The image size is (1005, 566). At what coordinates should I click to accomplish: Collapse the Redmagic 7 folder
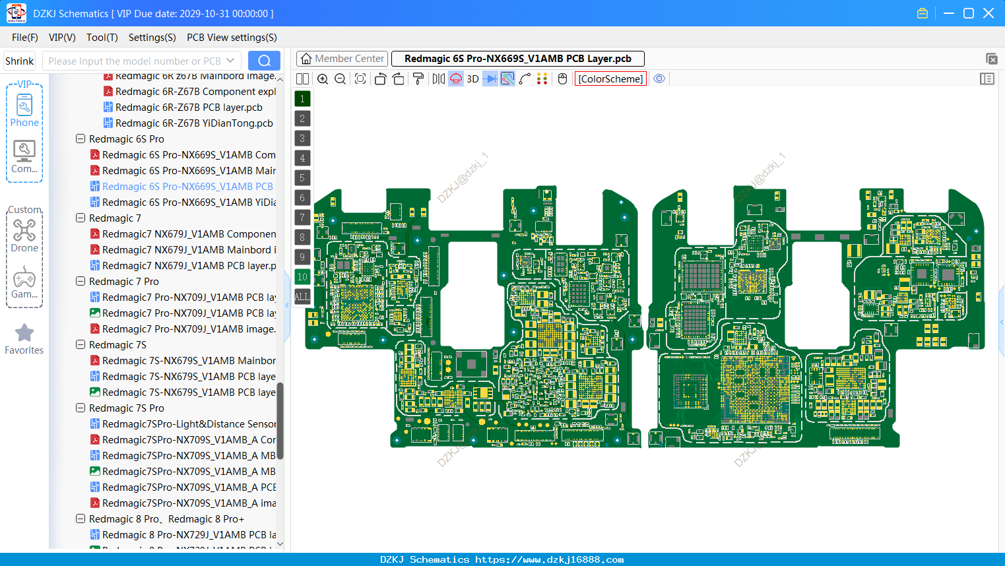click(x=81, y=218)
